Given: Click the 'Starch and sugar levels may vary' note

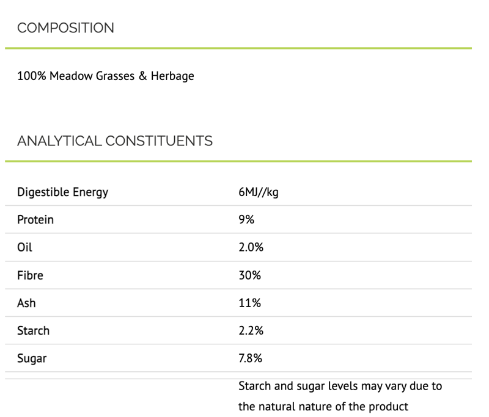Looking at the screenshot, I should point(340,386).
